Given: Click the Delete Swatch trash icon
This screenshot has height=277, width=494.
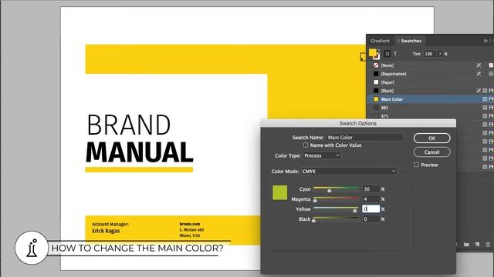Looking at the screenshot, I should coord(488,245).
